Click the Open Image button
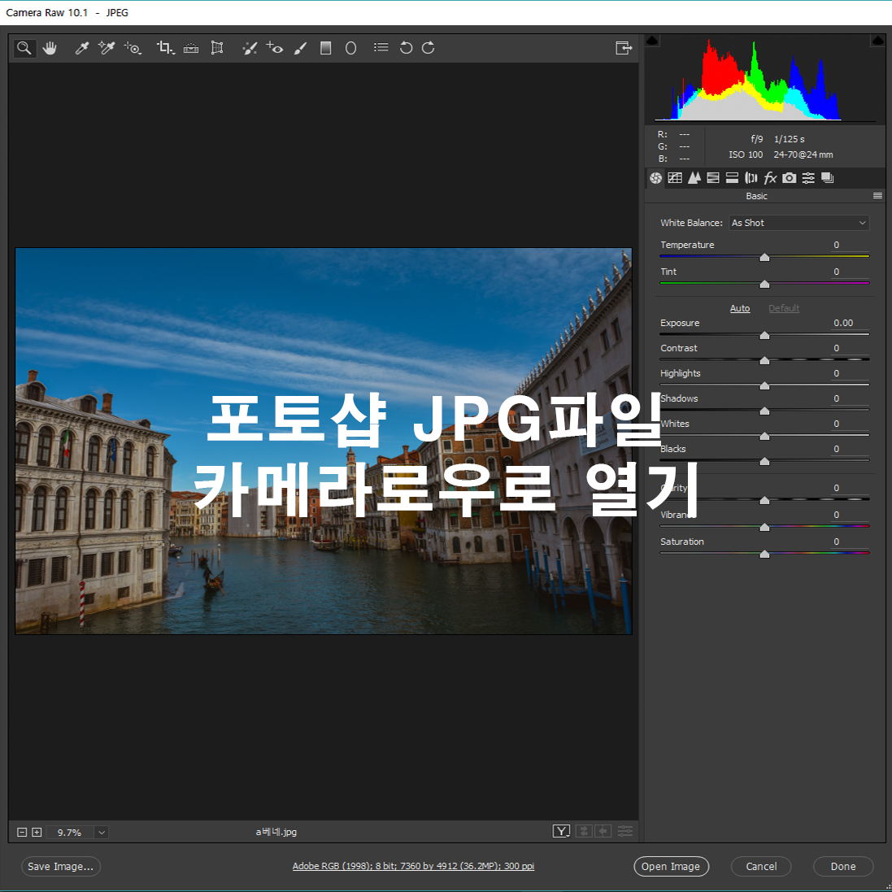The image size is (892, 892). [672, 867]
